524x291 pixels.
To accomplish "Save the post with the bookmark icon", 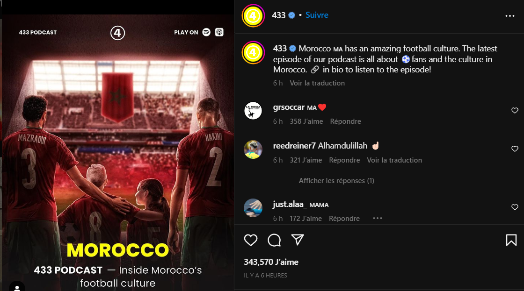I will coord(511,240).
